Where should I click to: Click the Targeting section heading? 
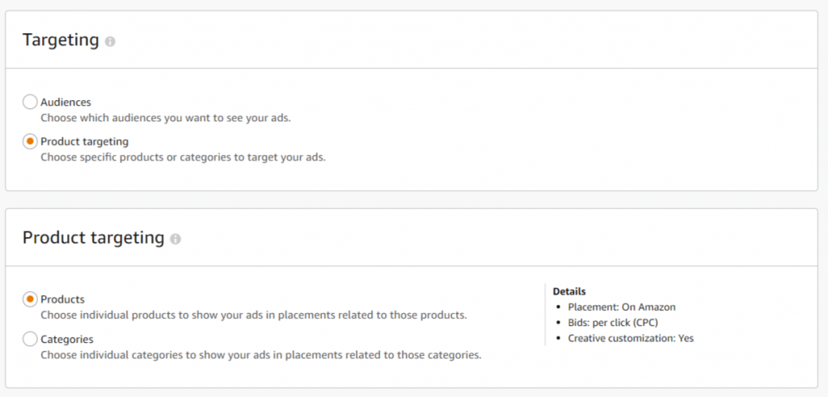tap(61, 40)
